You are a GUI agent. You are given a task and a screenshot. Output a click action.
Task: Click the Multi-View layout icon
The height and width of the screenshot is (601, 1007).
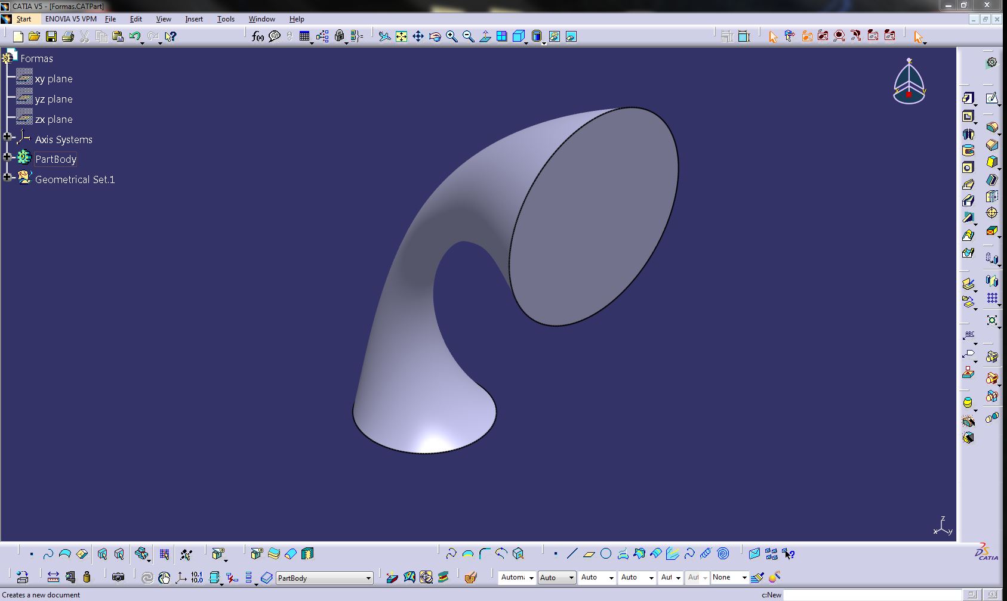[x=502, y=37]
